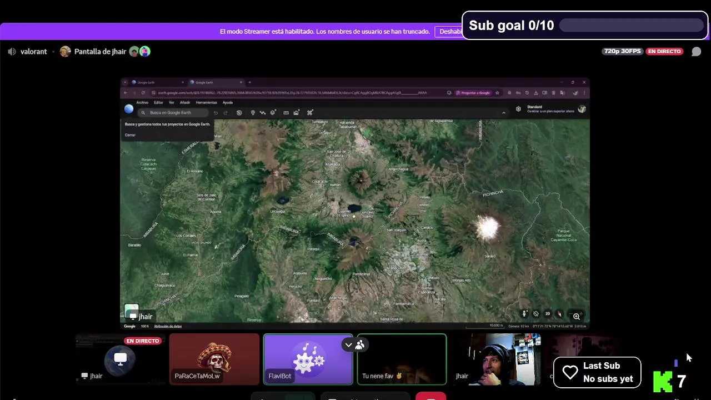Toggle the 2D view button on the map
The width and height of the screenshot is (711, 400).
pos(548,314)
